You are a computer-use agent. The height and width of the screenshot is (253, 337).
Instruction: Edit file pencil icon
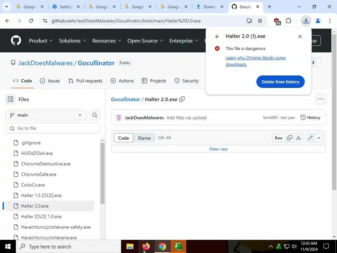(310, 138)
